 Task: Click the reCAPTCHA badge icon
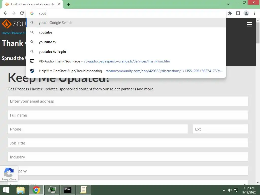coord(9,172)
